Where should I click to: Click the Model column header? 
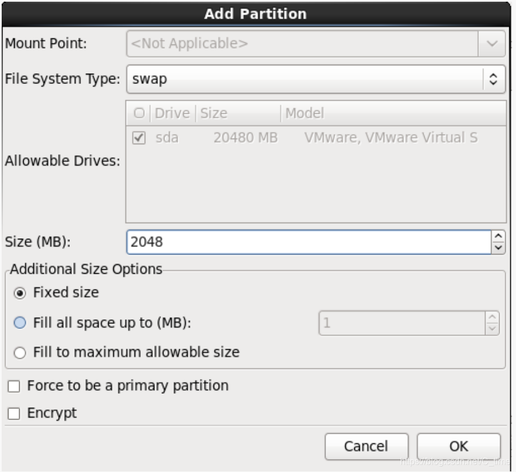tap(393, 113)
